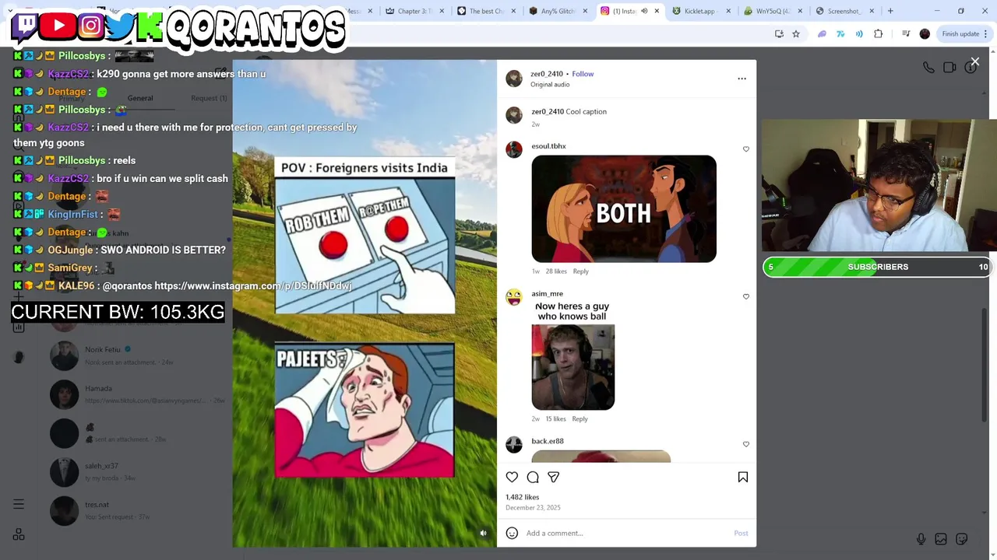
Task: Open the sticker icon in message bar
Action: click(x=962, y=539)
